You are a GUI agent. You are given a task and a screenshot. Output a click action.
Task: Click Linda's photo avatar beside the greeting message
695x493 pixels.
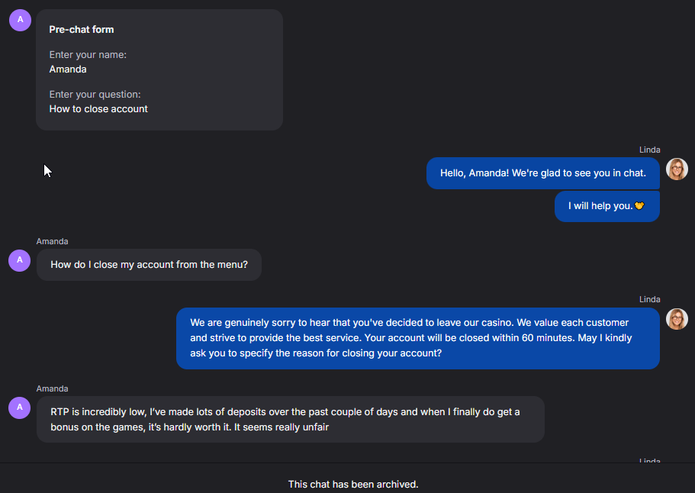[677, 169]
